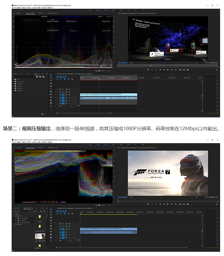Screen dimensions: 224x256
Task: Expand Lumetri presets folder in upper effects panel
Action: point(13,82)
